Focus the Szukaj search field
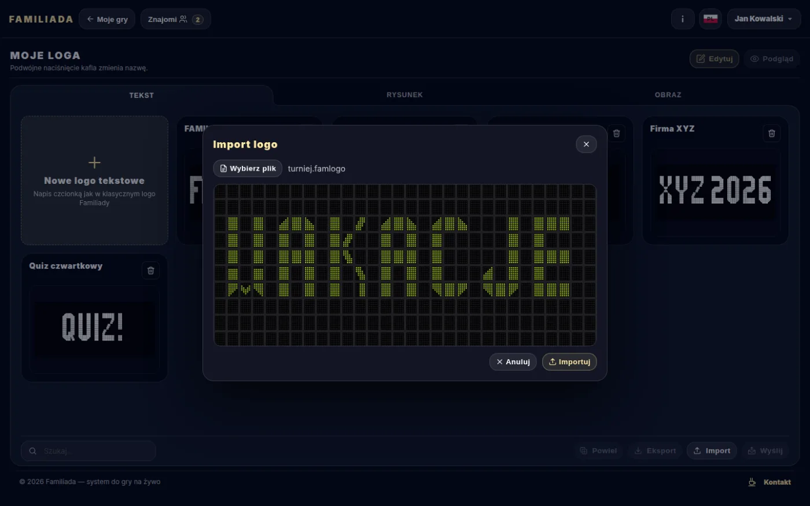This screenshot has width=810, height=506. (89, 451)
